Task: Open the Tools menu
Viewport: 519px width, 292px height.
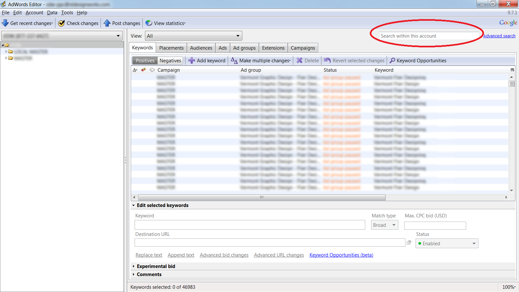Action: click(67, 13)
